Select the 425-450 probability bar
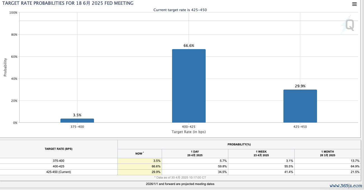 click(x=300, y=106)
